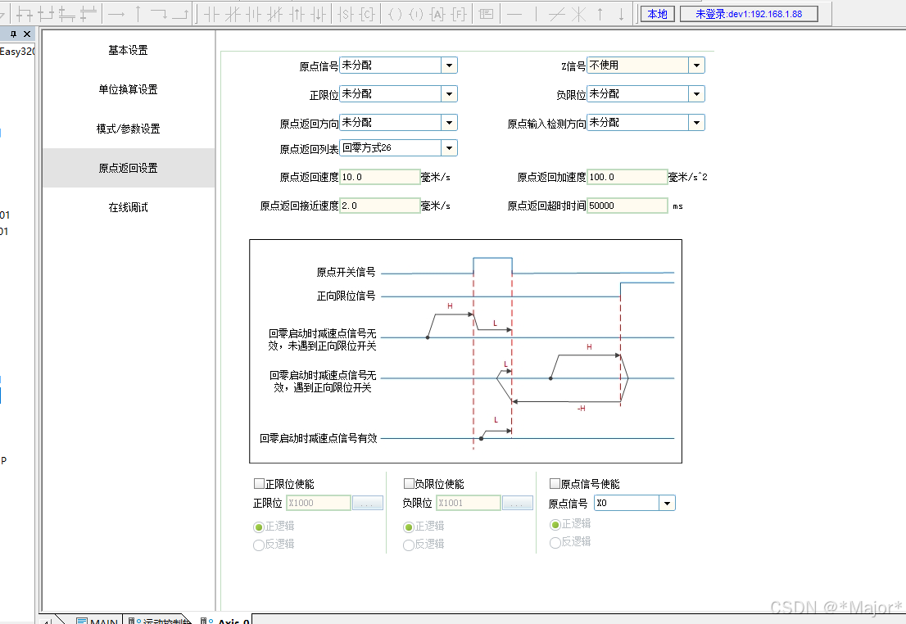Click the normally closed contact ladder icon
The width and height of the screenshot is (906, 624).
(x=233, y=14)
